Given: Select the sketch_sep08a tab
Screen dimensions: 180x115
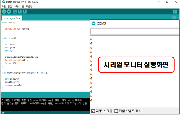Looking at the screenshot, I should pos(12,18).
